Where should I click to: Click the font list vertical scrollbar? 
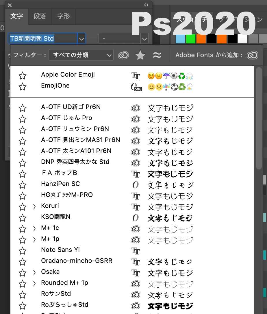click(x=259, y=118)
